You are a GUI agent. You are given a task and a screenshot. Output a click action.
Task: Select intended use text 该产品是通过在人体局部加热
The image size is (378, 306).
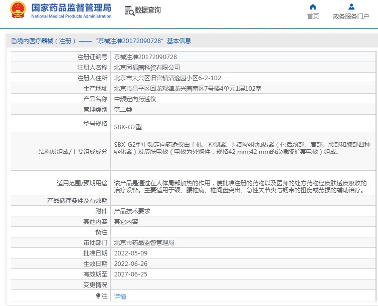pos(240,187)
